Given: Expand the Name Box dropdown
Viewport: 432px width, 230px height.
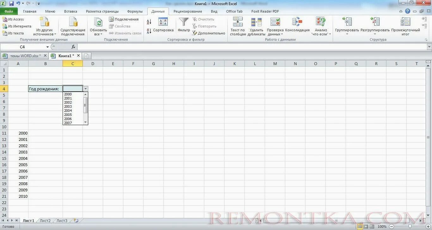Looking at the screenshot, I should tap(48, 47).
